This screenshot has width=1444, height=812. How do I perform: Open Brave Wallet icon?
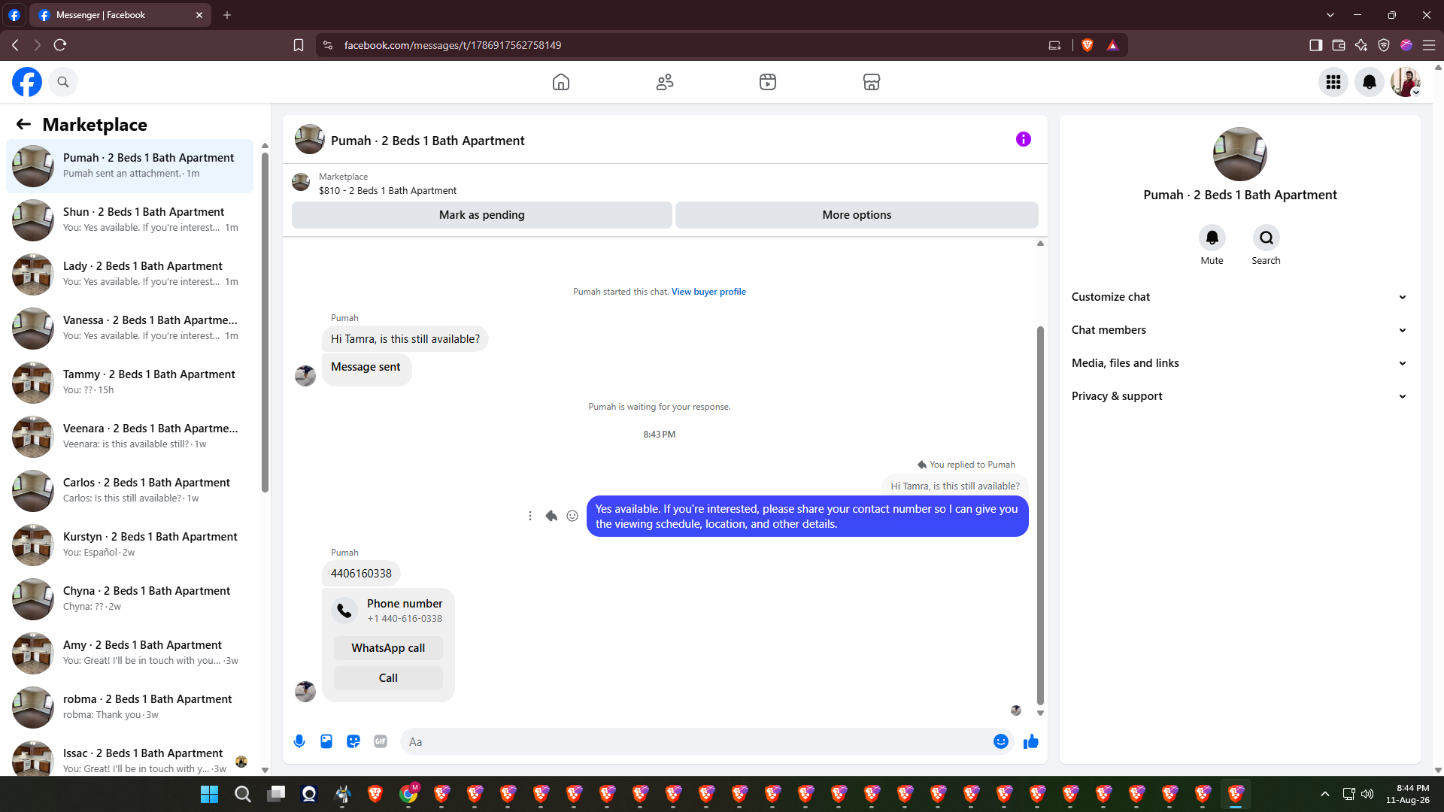click(x=1339, y=45)
